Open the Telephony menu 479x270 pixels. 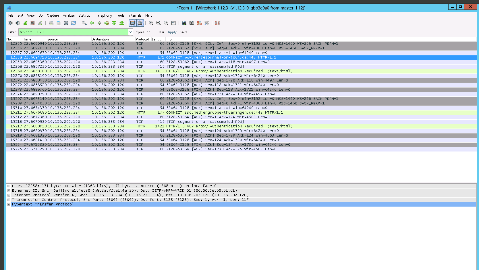104,15
